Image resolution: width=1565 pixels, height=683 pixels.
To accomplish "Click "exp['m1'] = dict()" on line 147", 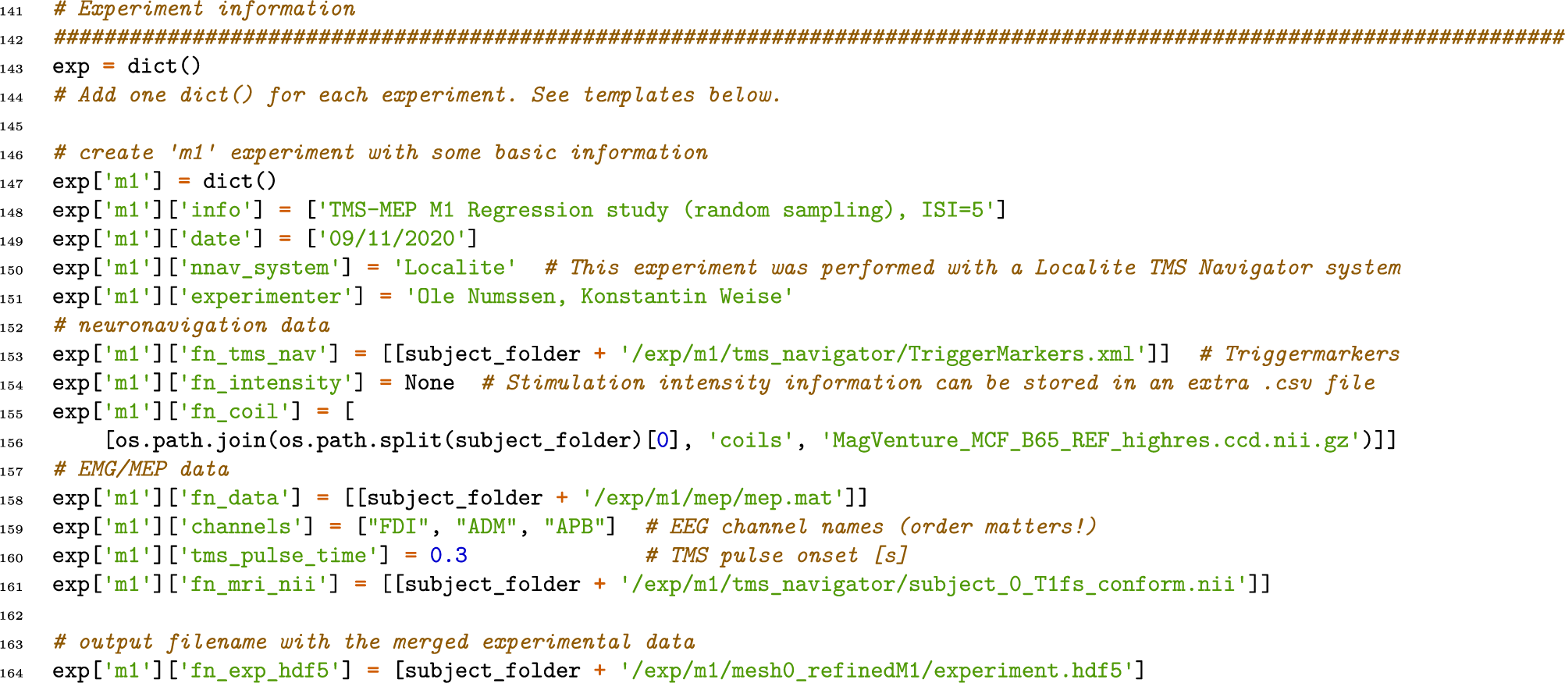I will click(165, 182).
